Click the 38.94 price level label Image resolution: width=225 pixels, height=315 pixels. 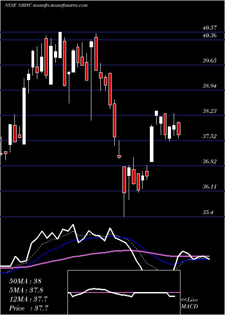210,86
